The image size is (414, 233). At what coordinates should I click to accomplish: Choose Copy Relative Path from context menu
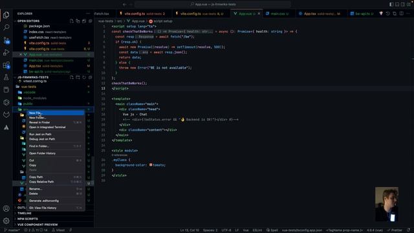[x=56, y=182]
